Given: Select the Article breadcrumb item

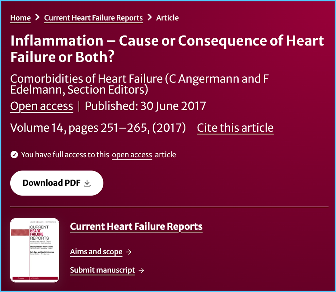Looking at the screenshot, I should 167,18.
